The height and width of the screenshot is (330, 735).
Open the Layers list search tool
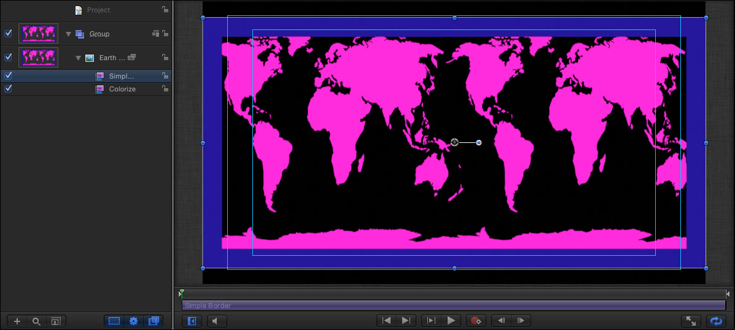(36, 321)
